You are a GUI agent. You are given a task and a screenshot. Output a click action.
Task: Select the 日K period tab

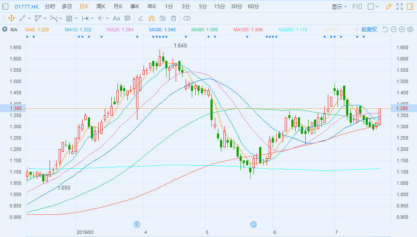pyautogui.click(x=84, y=7)
